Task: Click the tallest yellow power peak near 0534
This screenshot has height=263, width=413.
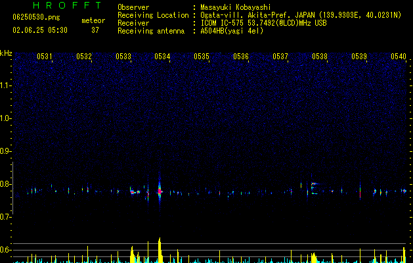Action: click(x=160, y=249)
